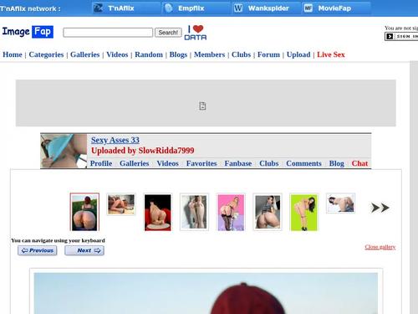418x314 pixels.
Task: Click the I heart DATA logo
Action: 196,33
